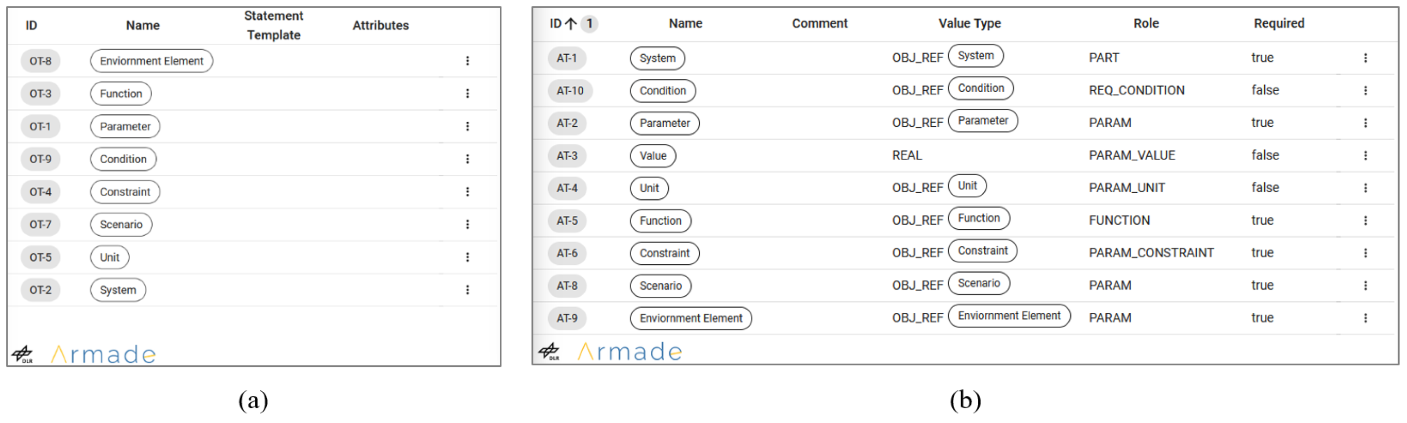Expand the actions menu for AT-10 Condition
Image resolution: width=1407 pixels, height=423 pixels.
coord(1365,91)
